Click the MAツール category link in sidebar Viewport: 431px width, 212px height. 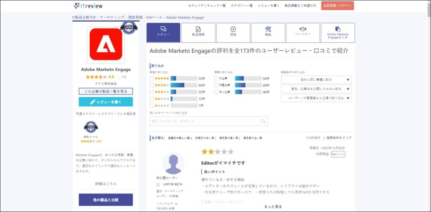click(91, 137)
